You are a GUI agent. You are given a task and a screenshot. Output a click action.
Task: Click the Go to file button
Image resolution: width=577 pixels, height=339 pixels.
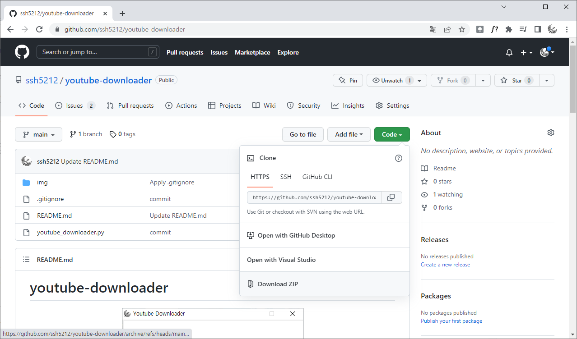(x=303, y=134)
